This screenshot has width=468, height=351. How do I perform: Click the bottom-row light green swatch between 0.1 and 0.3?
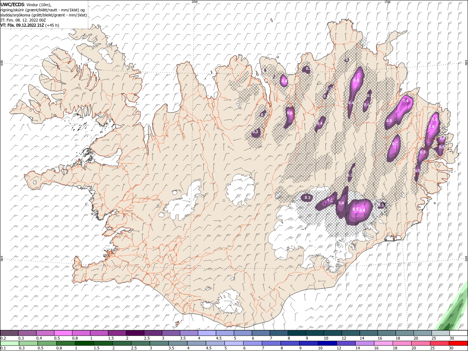[x=10, y=343]
